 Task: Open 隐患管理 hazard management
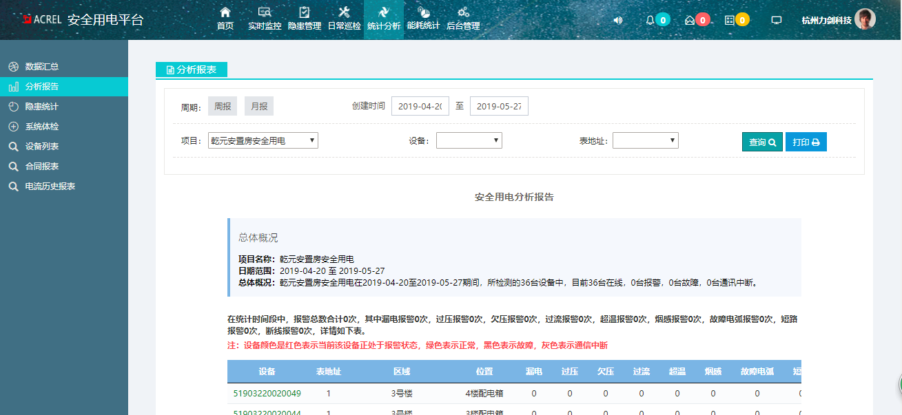pyautogui.click(x=304, y=19)
